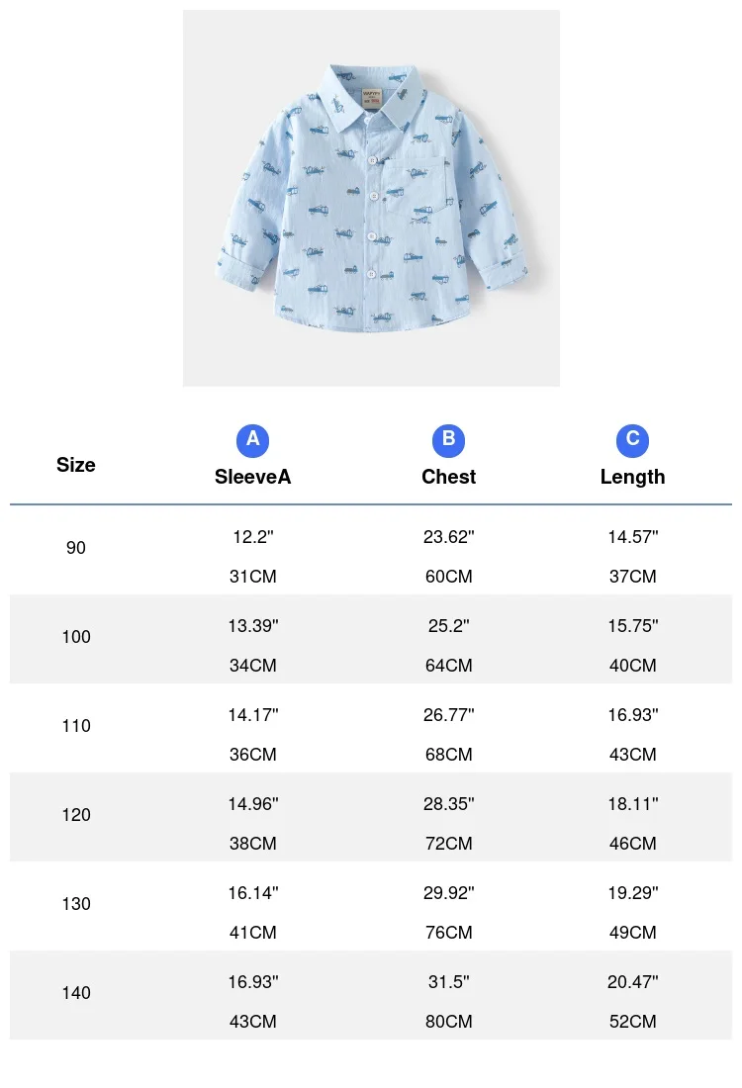Click the blue C circle icon

pyautogui.click(x=632, y=440)
